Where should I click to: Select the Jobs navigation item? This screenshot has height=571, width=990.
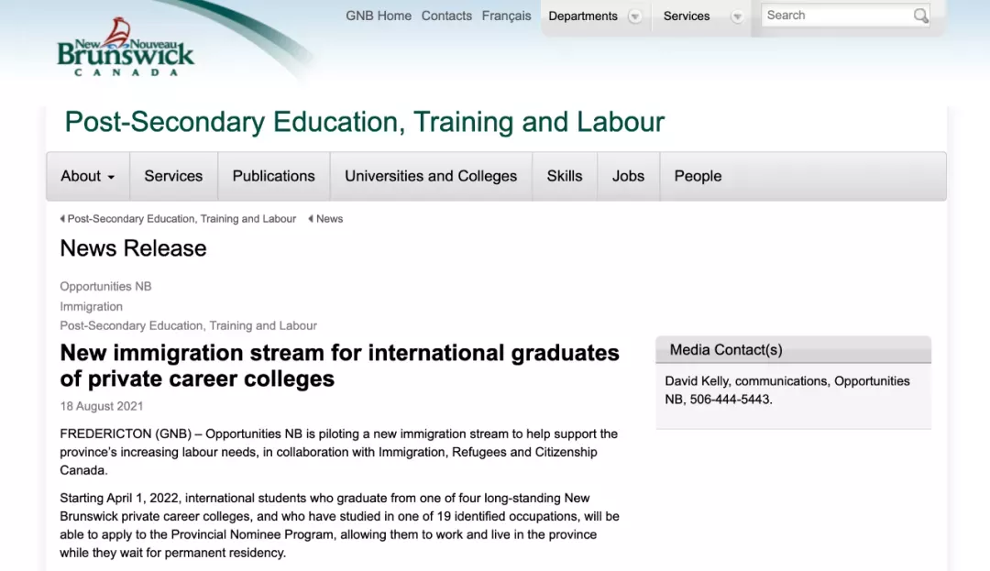point(628,176)
